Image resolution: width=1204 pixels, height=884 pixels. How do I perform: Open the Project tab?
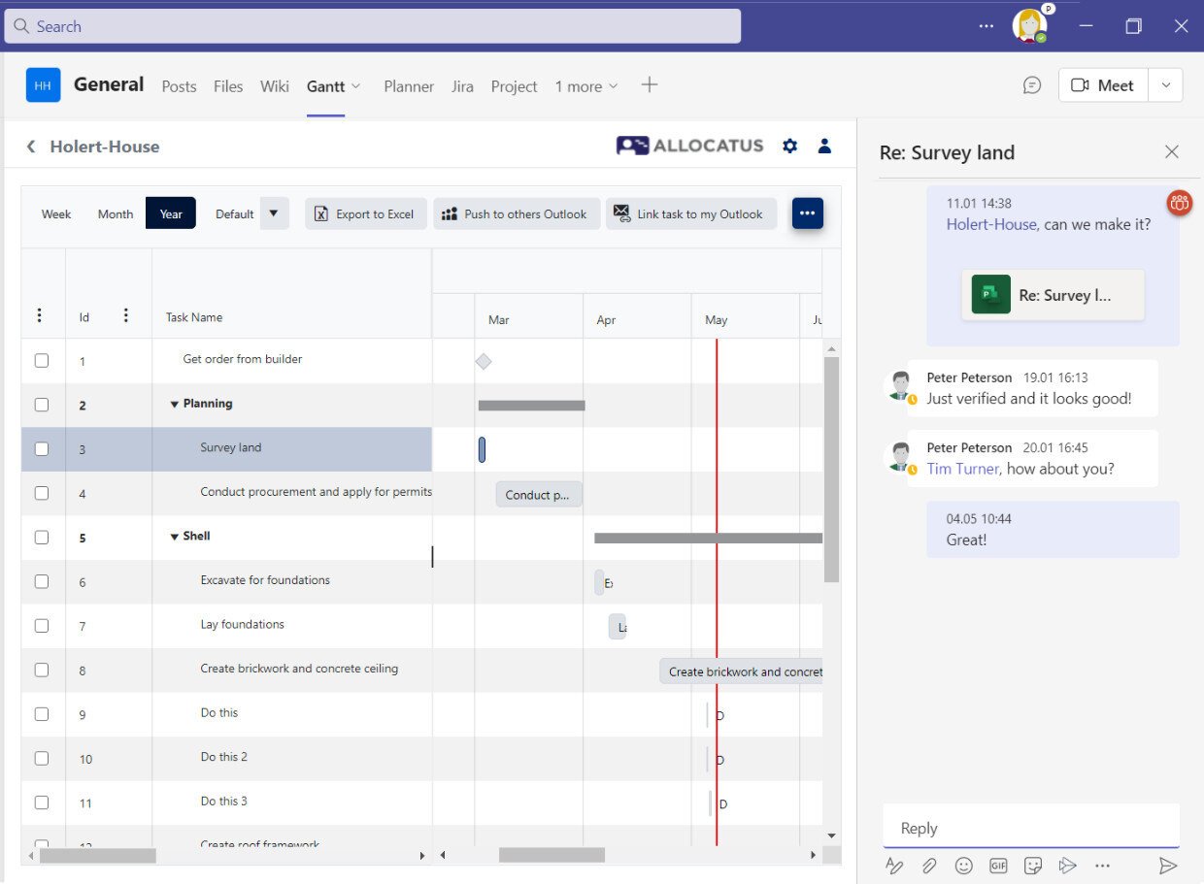514,86
